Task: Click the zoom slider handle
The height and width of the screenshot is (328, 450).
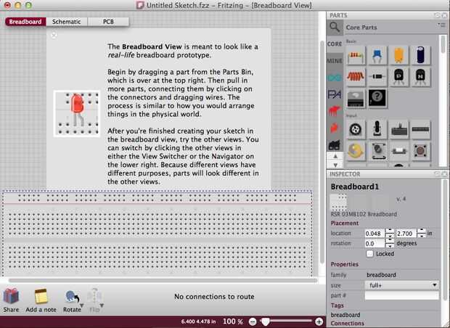Action: (x=266, y=321)
